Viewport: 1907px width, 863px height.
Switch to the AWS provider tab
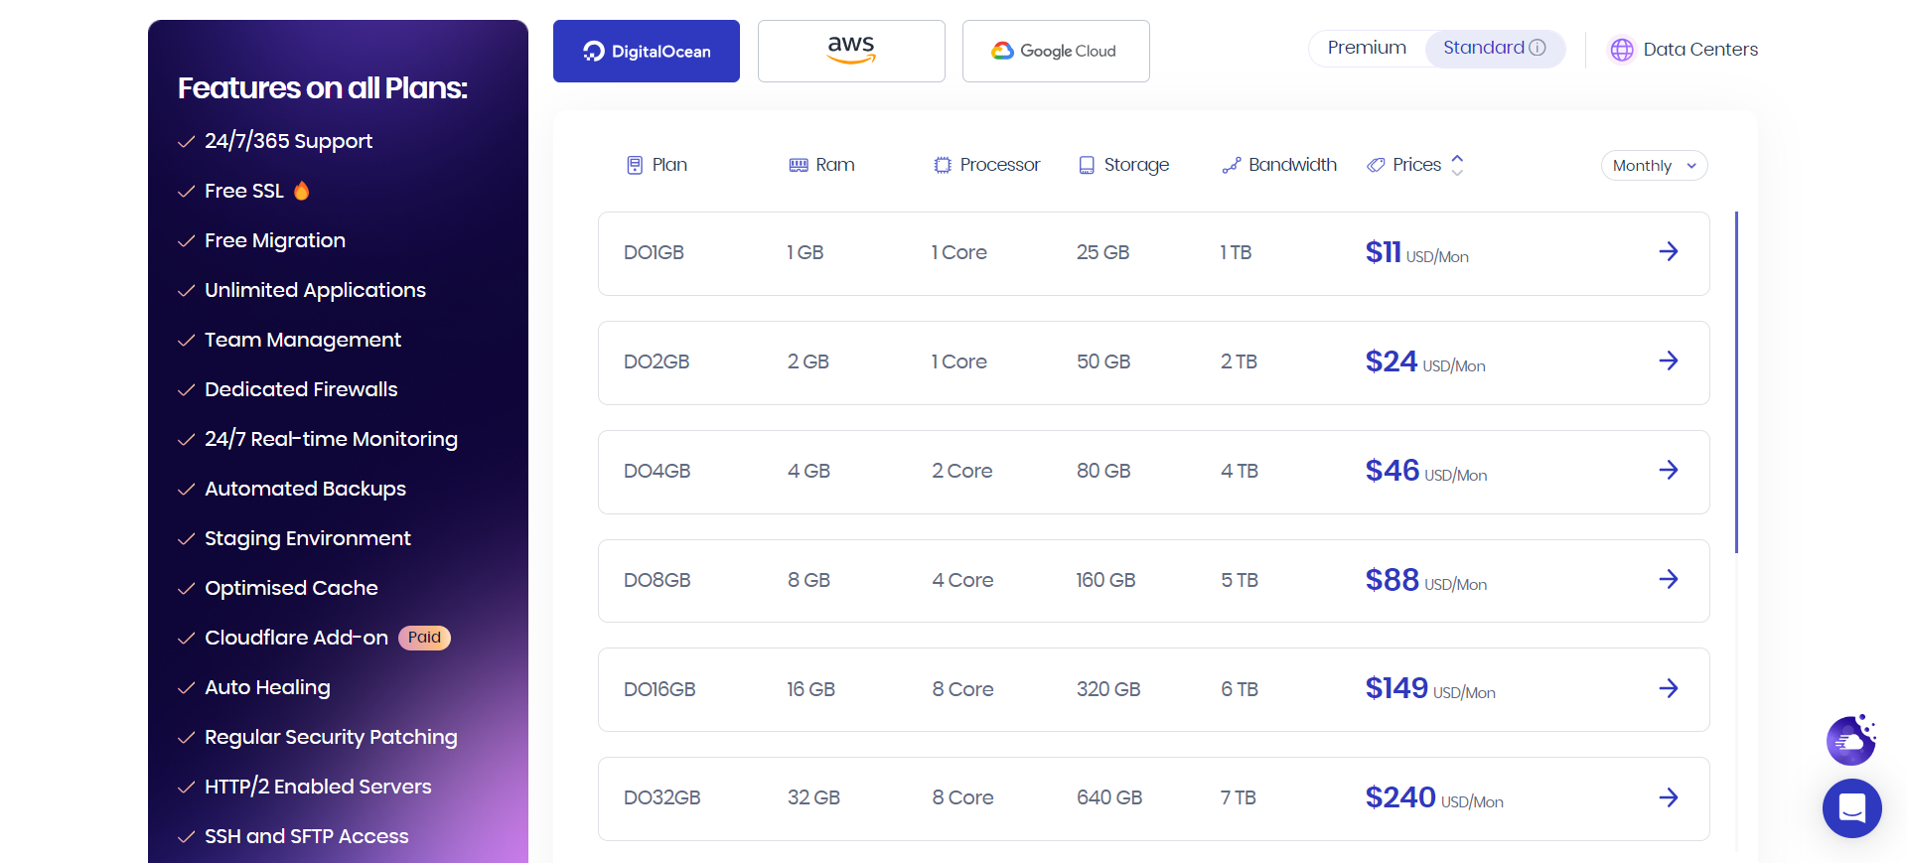[x=851, y=51]
